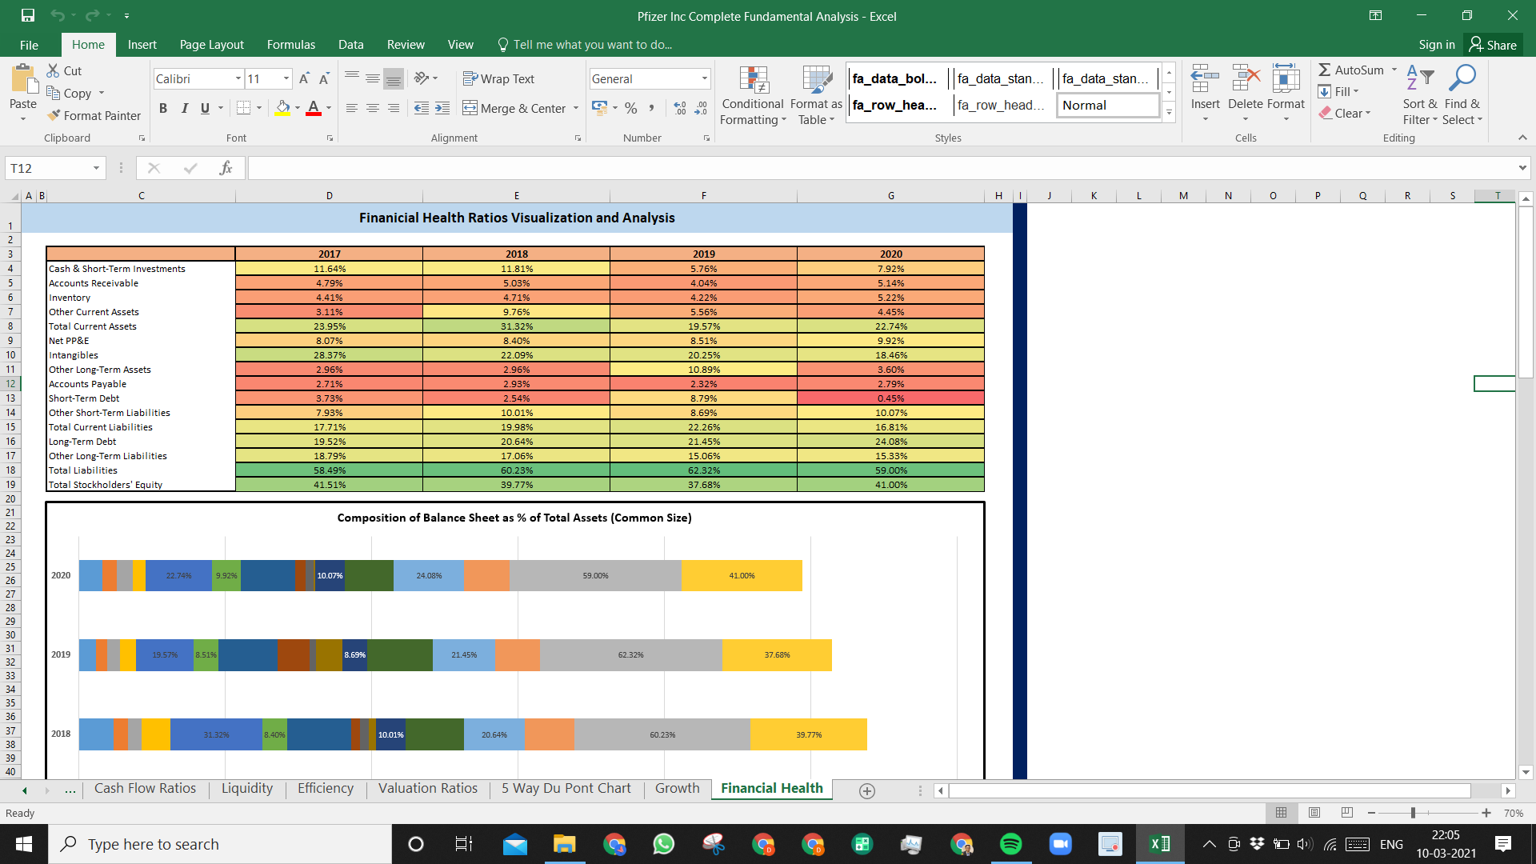The height and width of the screenshot is (864, 1536).
Task: Open the Calibri font name dropdown
Action: pyautogui.click(x=238, y=78)
